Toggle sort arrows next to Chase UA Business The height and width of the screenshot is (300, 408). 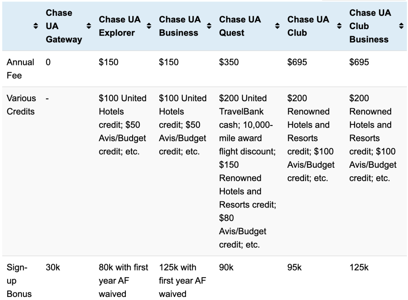[209, 26]
